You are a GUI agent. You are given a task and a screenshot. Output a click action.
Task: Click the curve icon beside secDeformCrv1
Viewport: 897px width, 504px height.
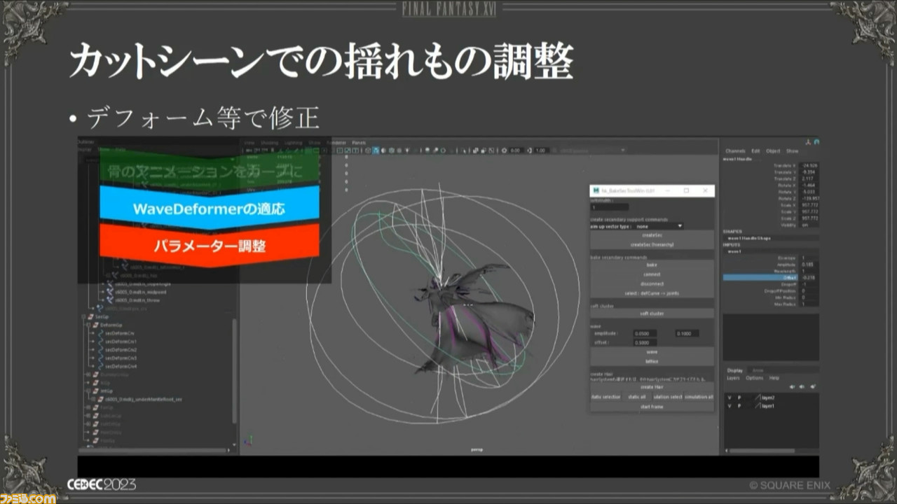pyautogui.click(x=100, y=342)
